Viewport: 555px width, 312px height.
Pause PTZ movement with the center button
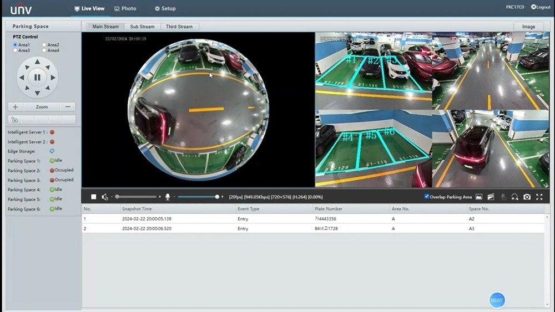[37, 78]
